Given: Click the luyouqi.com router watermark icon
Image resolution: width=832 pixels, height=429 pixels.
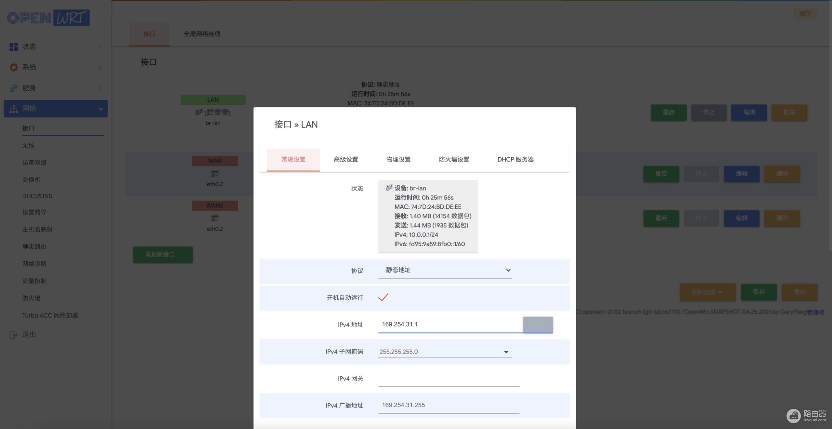Looking at the screenshot, I should coord(793,416).
